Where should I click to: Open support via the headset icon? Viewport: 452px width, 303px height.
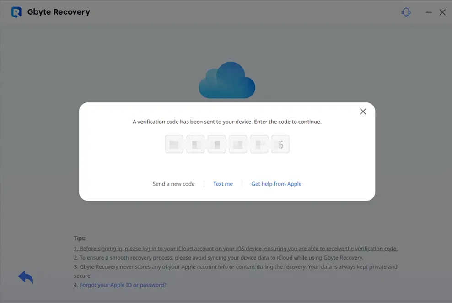406,12
